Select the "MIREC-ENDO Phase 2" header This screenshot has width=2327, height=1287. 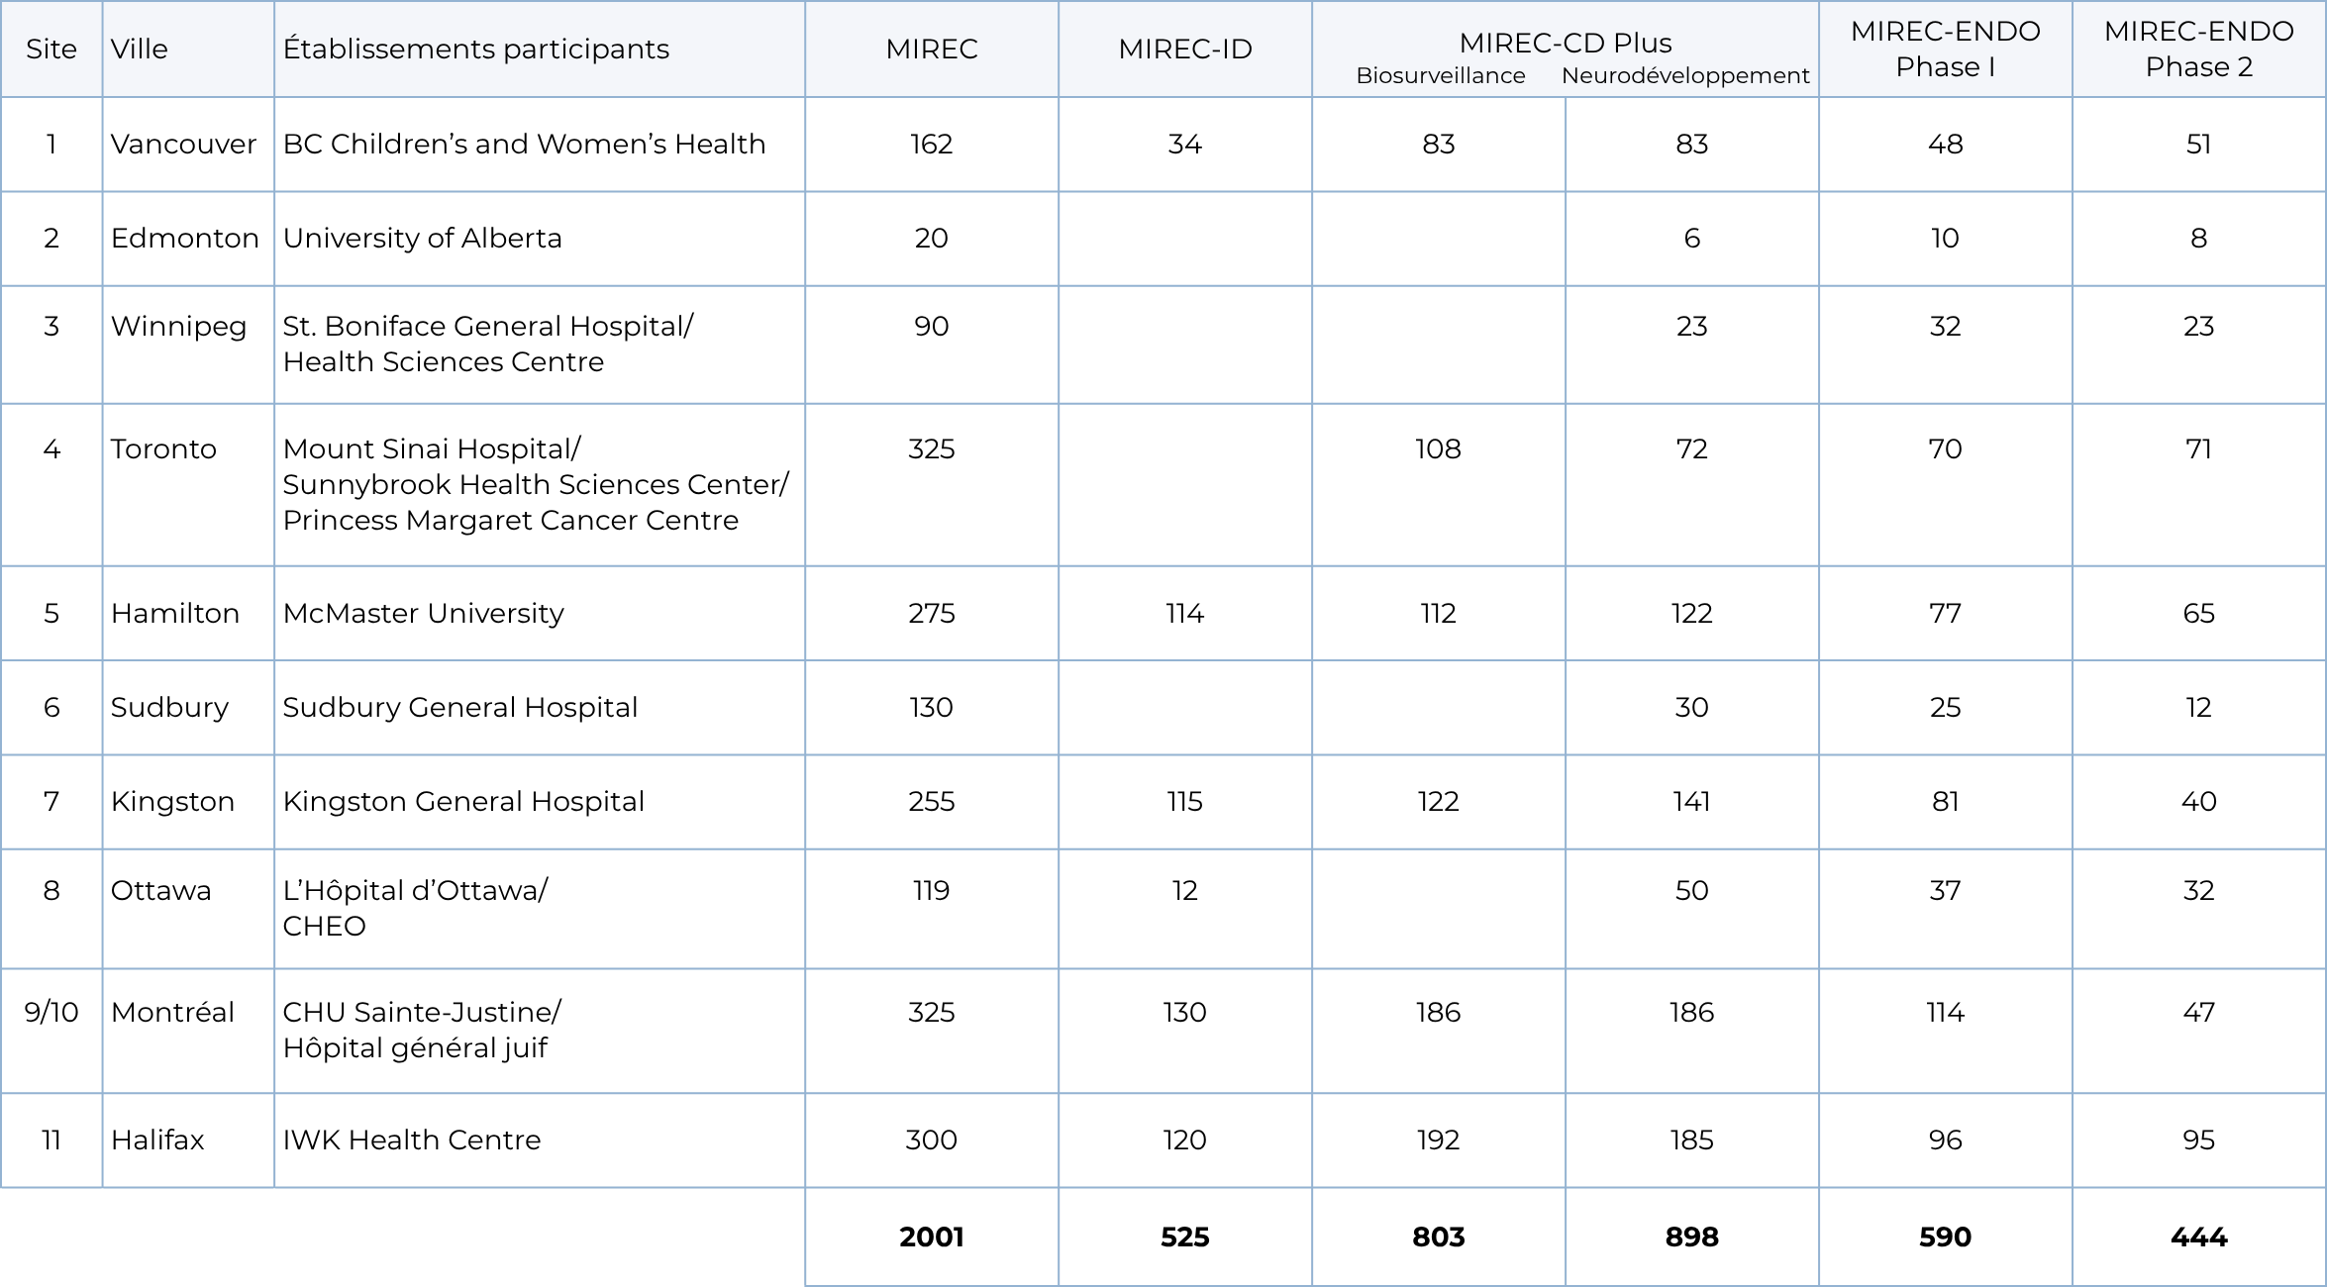click(x=2199, y=49)
